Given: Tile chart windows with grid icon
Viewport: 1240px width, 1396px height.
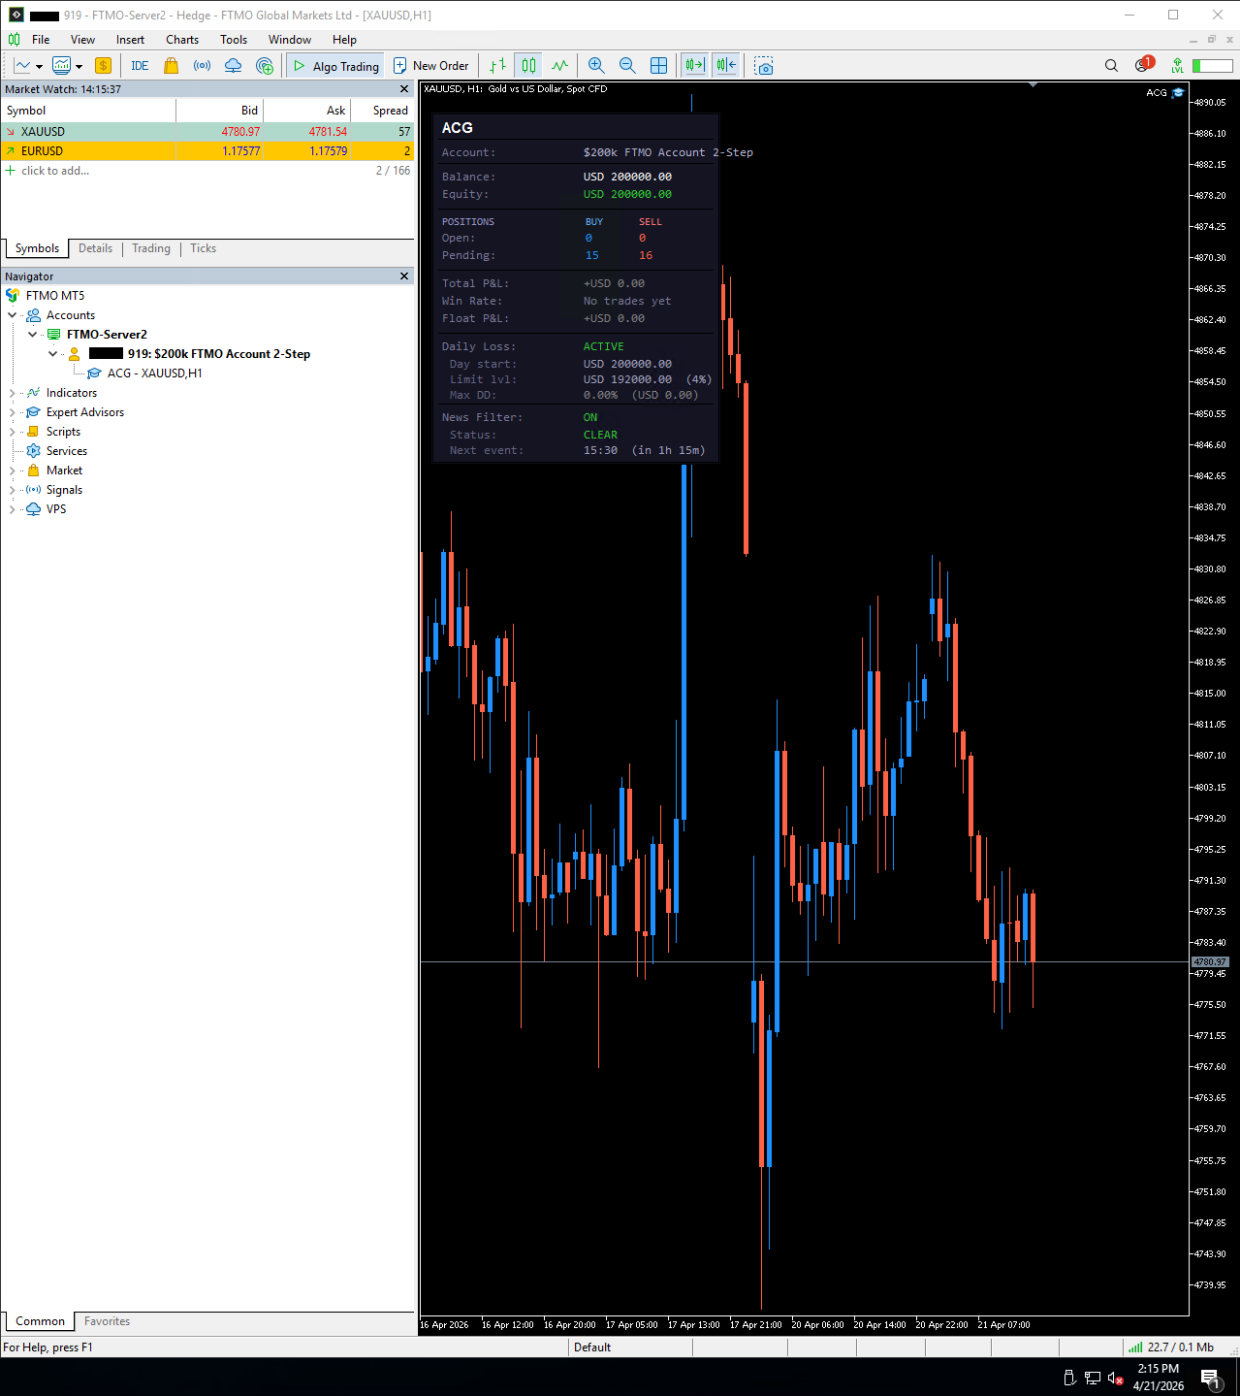Looking at the screenshot, I should click(x=658, y=66).
